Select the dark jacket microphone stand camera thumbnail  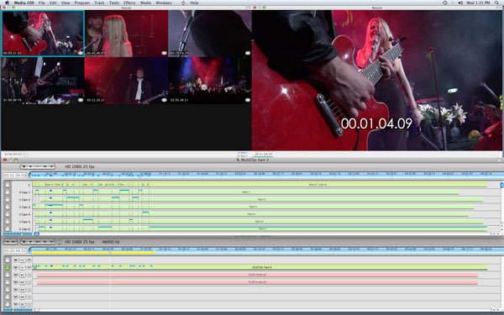[x=210, y=34]
